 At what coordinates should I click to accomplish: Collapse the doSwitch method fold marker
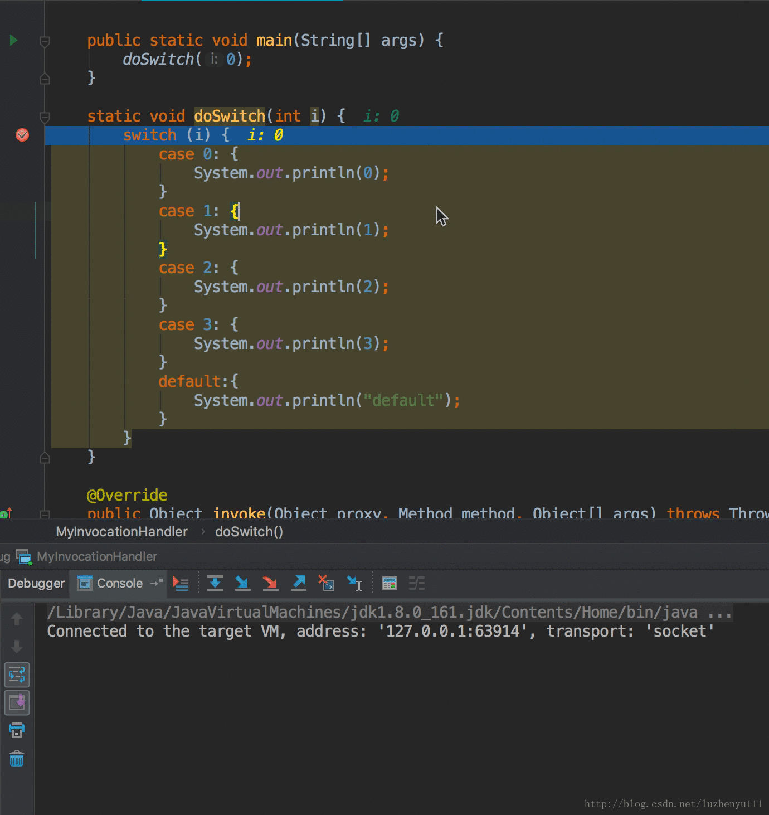point(45,117)
